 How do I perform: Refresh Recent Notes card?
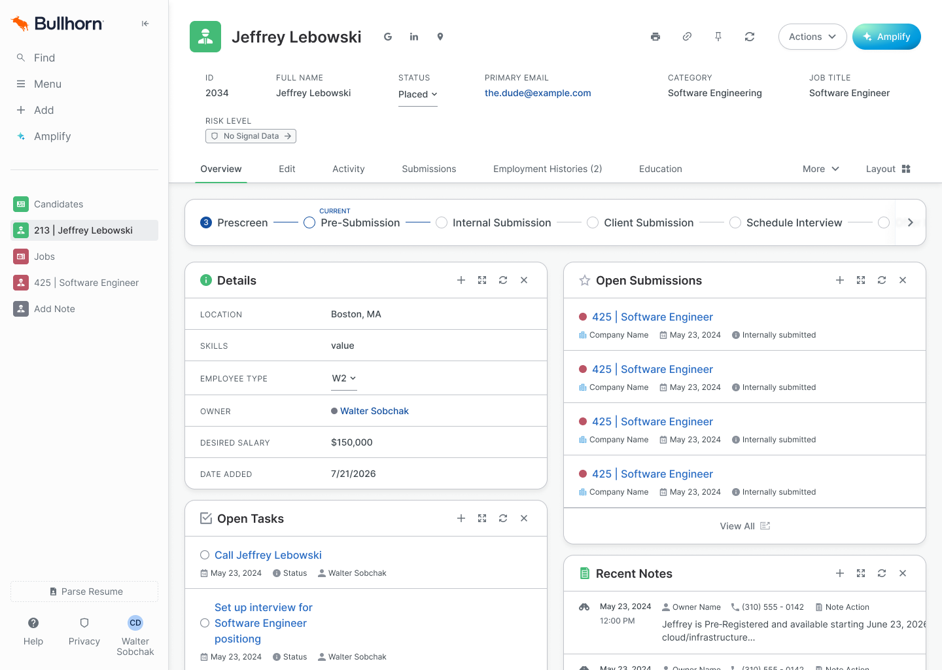click(882, 573)
